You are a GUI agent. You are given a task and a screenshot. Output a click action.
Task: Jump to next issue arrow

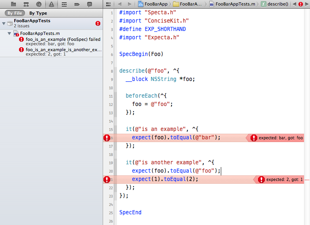coord(307,4)
